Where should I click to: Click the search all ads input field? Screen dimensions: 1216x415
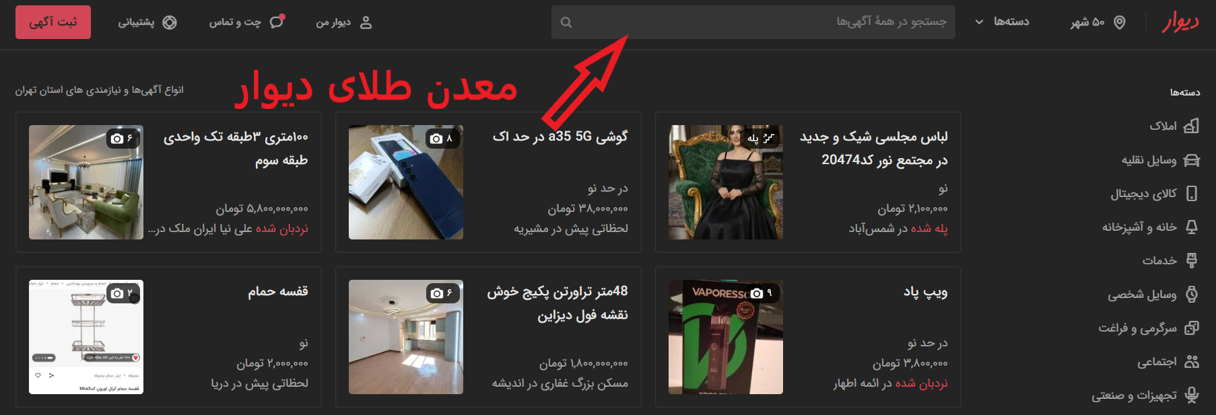pos(761,22)
